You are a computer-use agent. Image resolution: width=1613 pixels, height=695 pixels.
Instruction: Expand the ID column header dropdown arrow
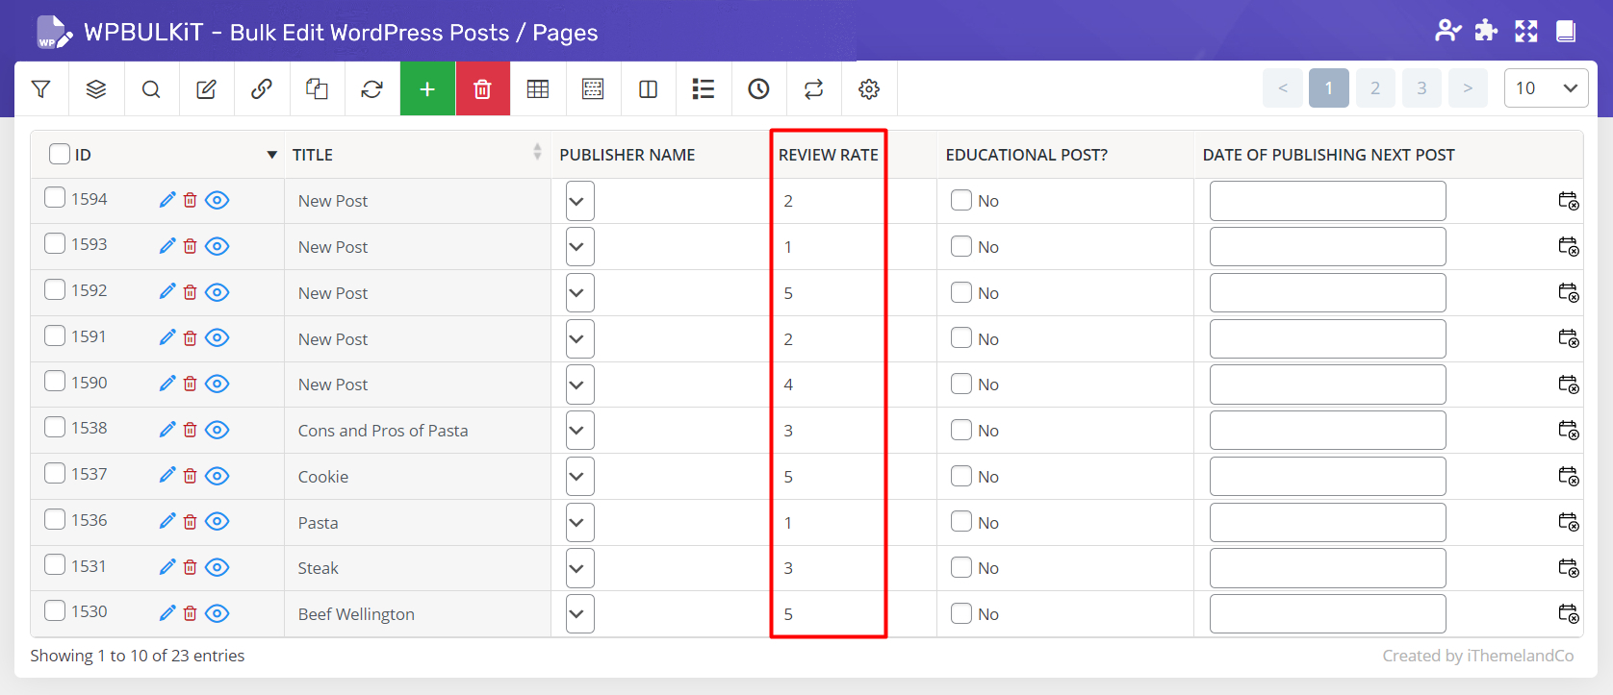271,155
